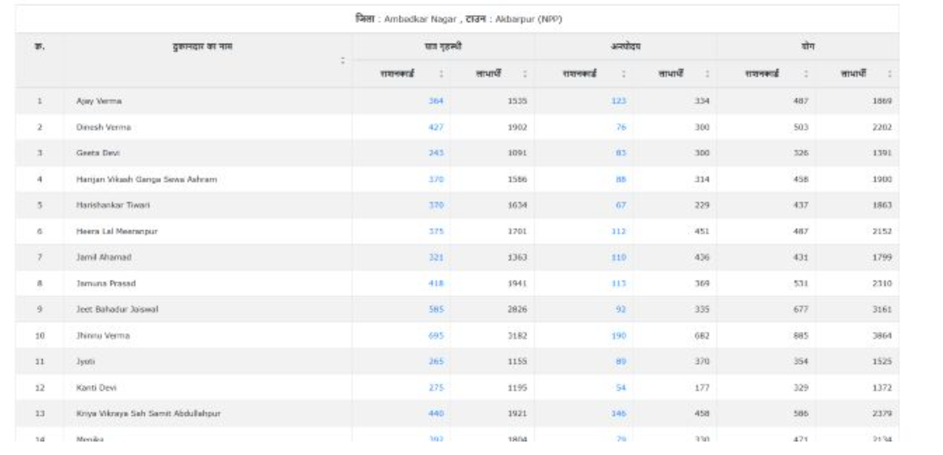Open Jhinnu Verma's 695 ration card link
The image size is (943, 455).
click(x=435, y=336)
